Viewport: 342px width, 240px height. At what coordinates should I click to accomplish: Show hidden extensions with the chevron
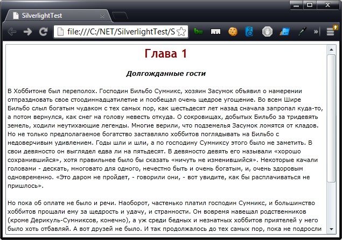(316, 32)
